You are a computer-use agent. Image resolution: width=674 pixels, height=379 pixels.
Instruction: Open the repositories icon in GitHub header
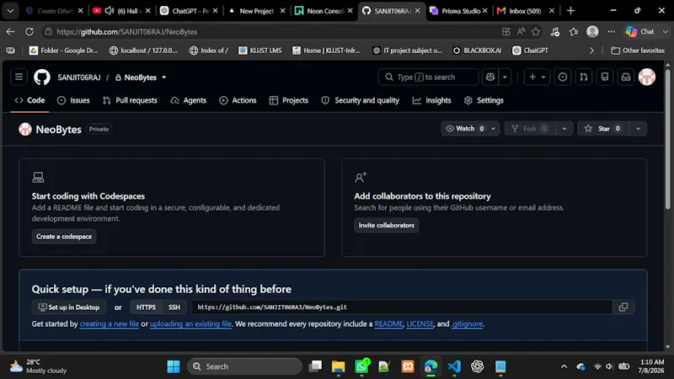pyautogui.click(x=604, y=77)
